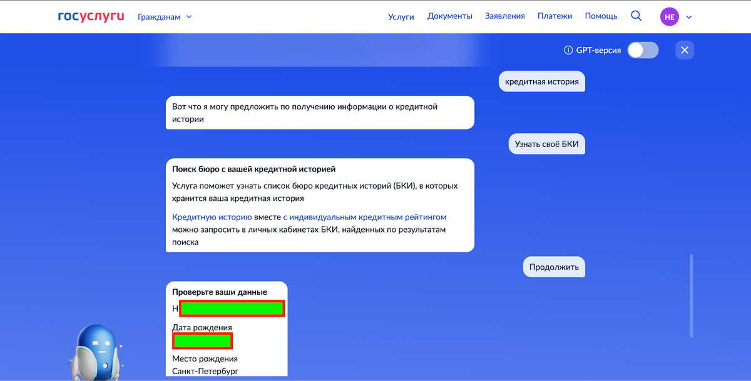Click the GPT-версия label text

(x=598, y=50)
